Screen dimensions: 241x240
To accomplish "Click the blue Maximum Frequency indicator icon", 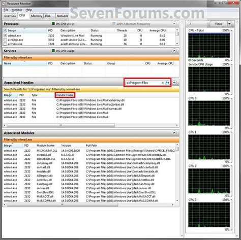I will (x=114, y=24).
